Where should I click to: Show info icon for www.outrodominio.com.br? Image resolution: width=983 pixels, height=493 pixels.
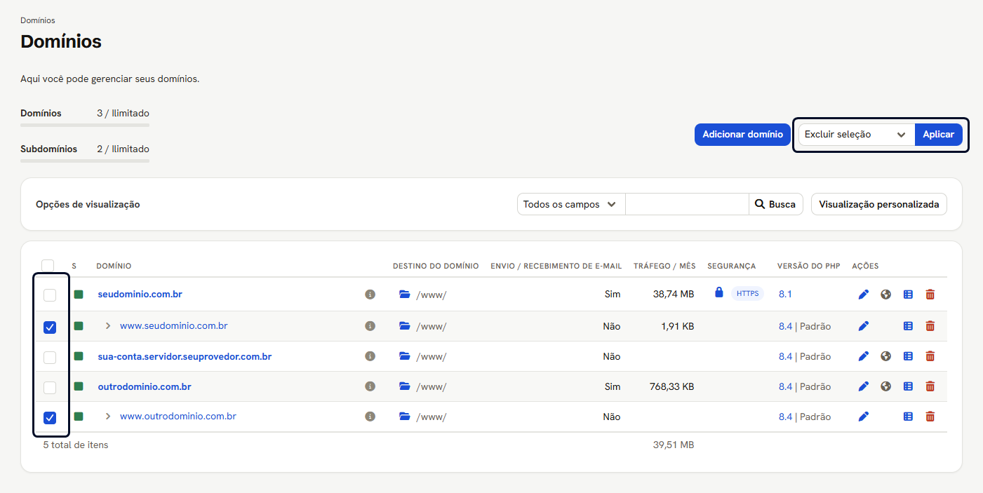click(370, 417)
